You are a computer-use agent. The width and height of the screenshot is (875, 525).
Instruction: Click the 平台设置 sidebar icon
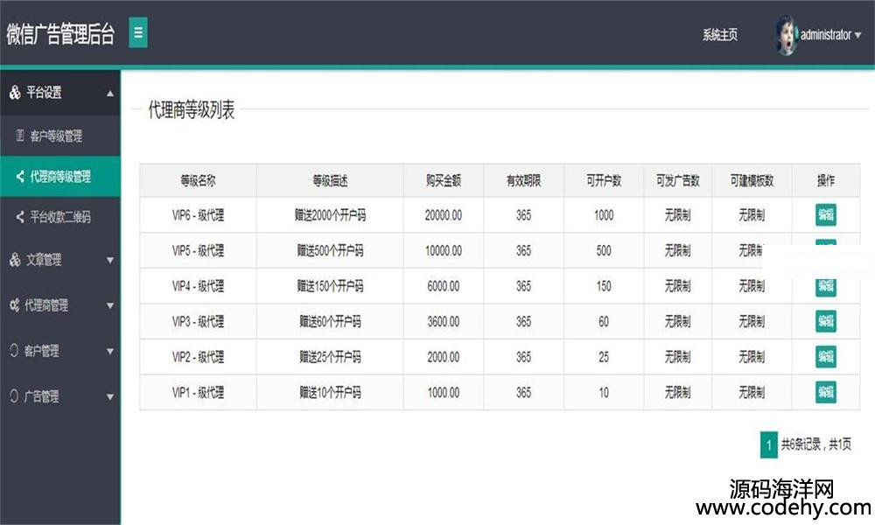(15, 93)
